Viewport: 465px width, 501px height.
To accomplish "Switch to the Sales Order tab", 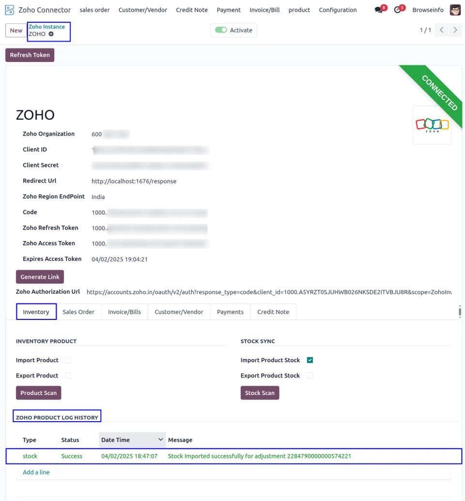I will pos(78,312).
